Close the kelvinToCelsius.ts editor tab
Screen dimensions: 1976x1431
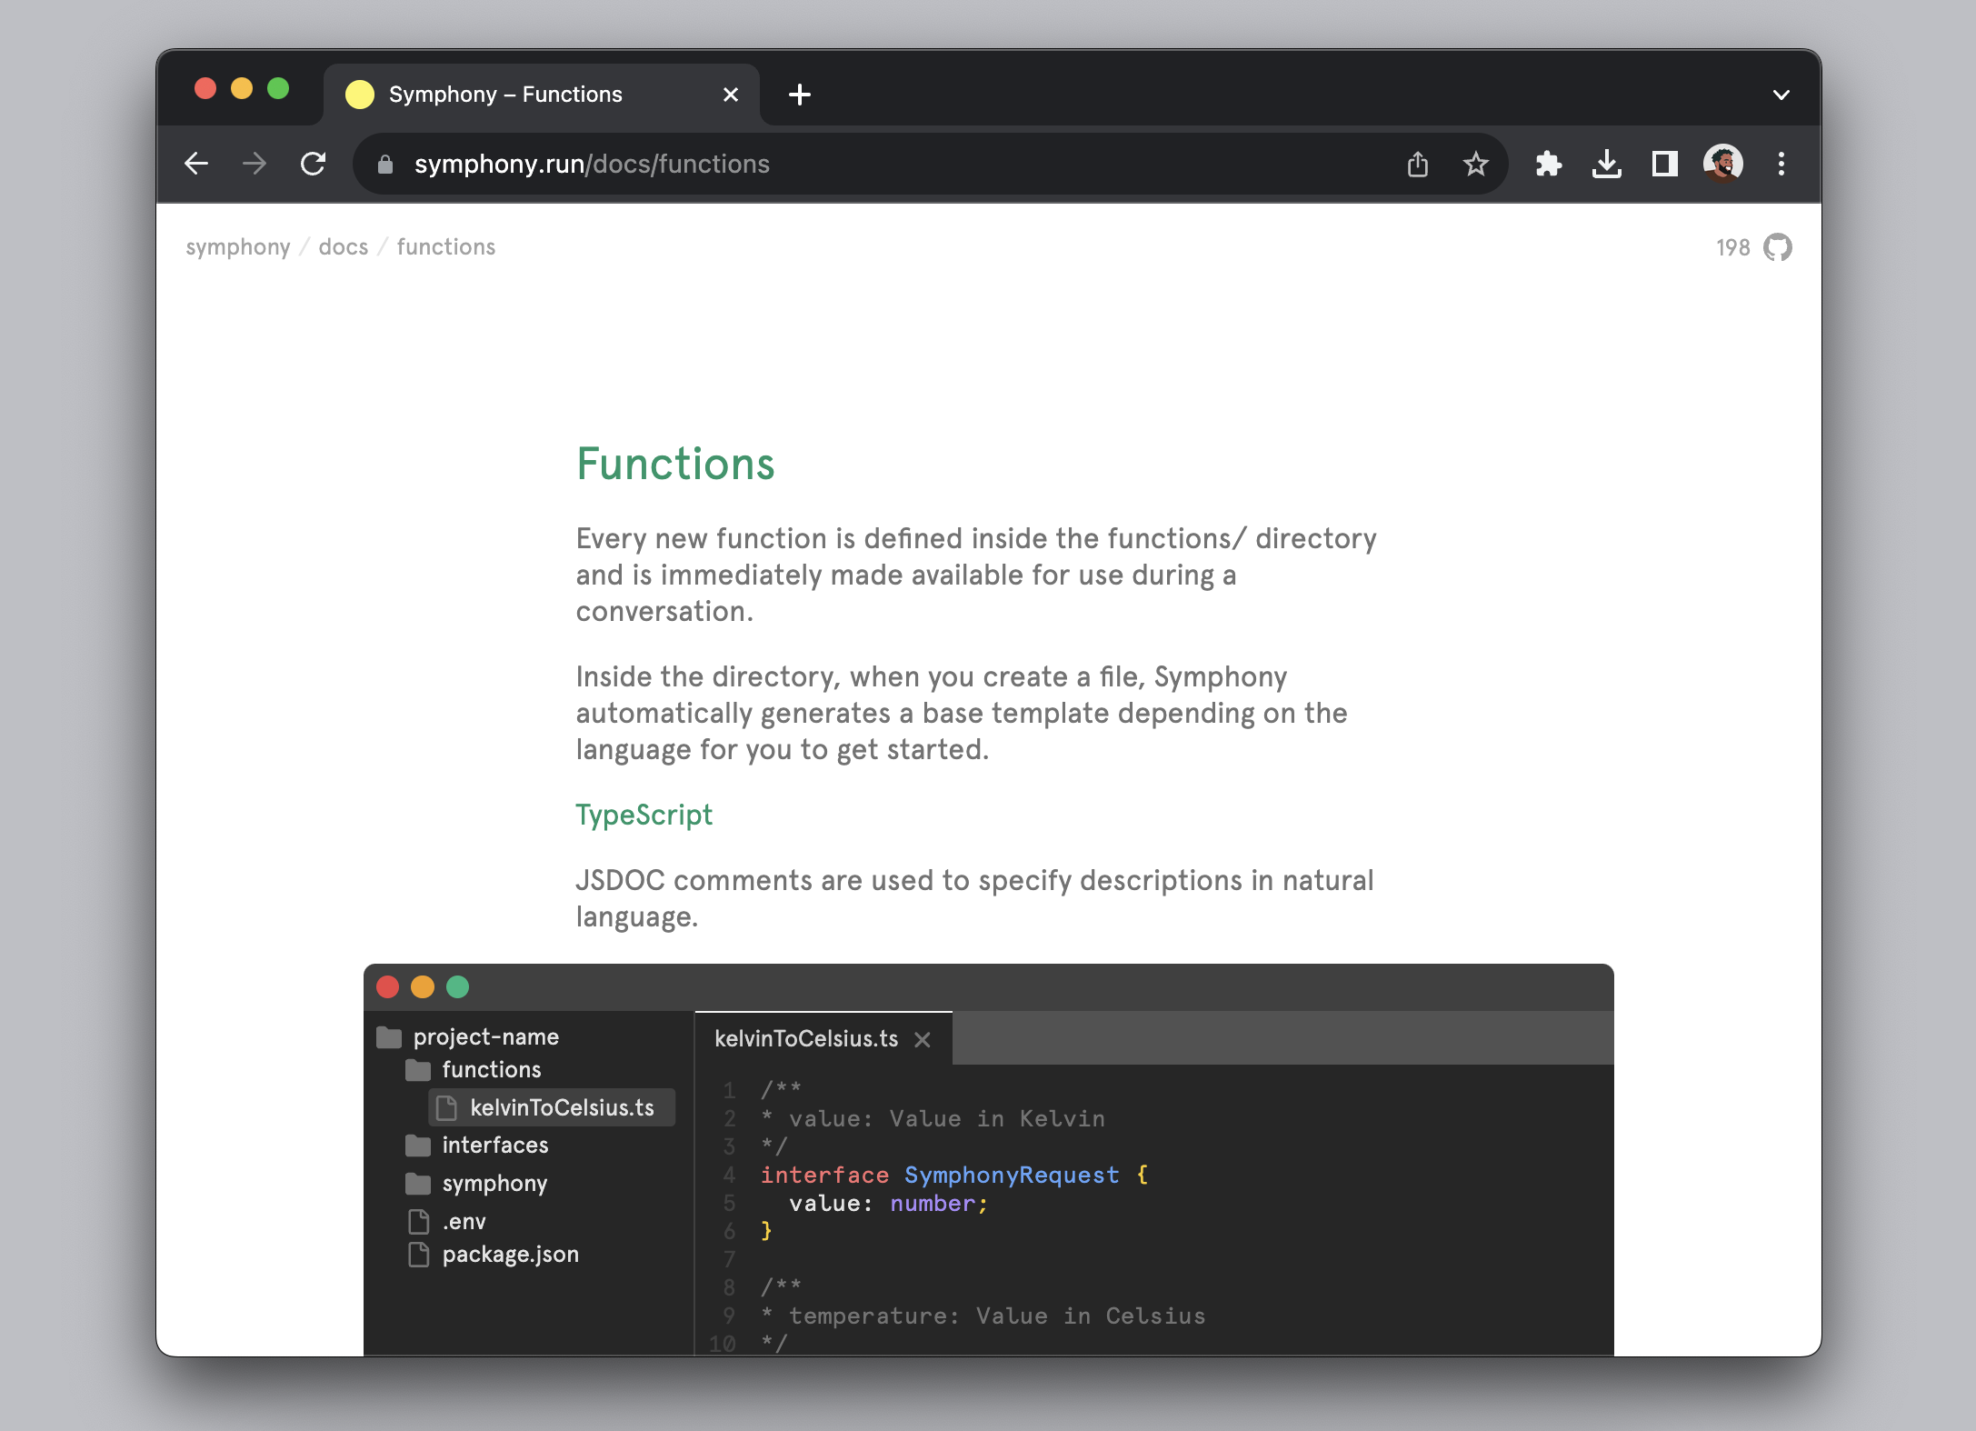(923, 1039)
